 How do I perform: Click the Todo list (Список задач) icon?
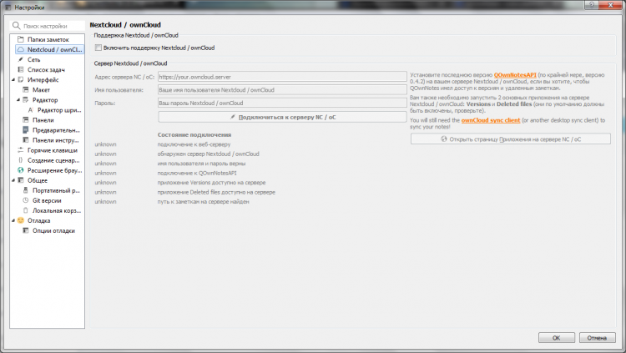click(21, 69)
